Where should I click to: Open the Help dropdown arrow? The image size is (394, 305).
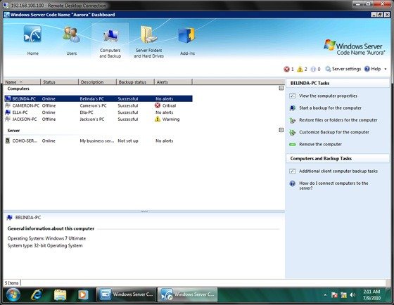click(386, 69)
